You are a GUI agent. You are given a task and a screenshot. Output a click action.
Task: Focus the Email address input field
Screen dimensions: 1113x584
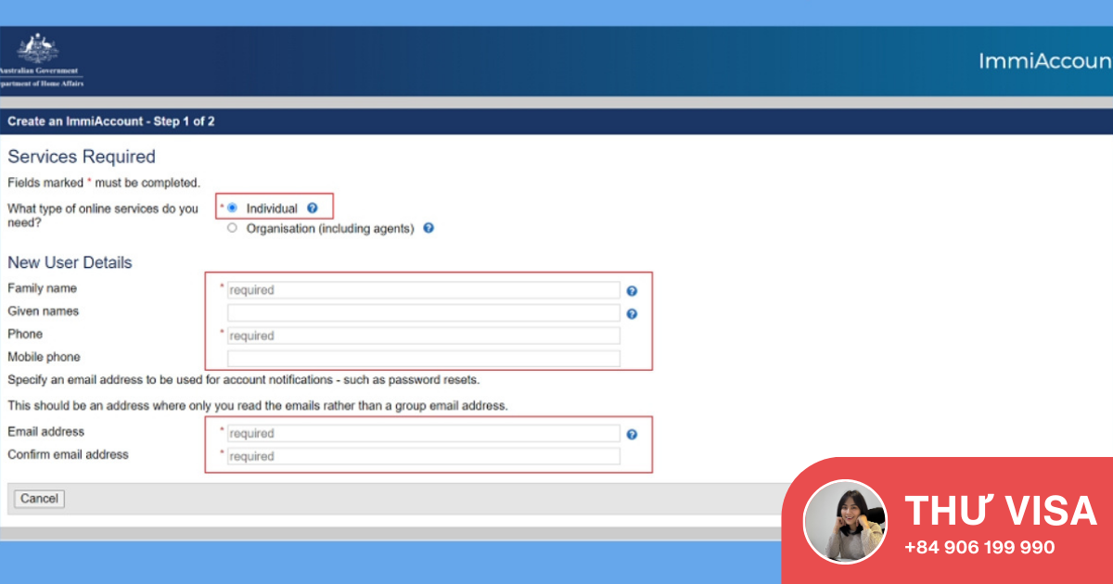(x=423, y=433)
